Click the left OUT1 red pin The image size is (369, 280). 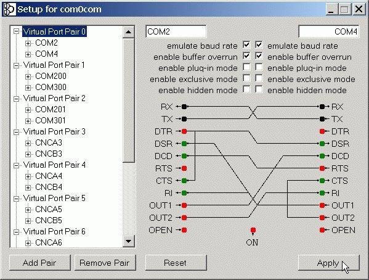click(x=184, y=205)
